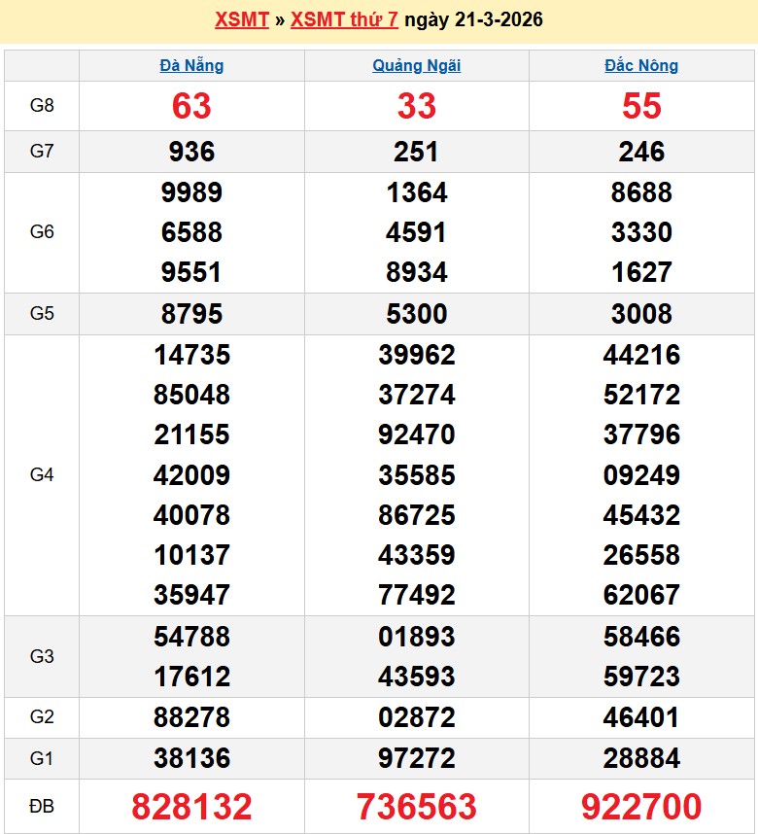Click the G8 result 33 for Quảng Ngãi
This screenshot has width=758, height=834.
tap(416, 106)
